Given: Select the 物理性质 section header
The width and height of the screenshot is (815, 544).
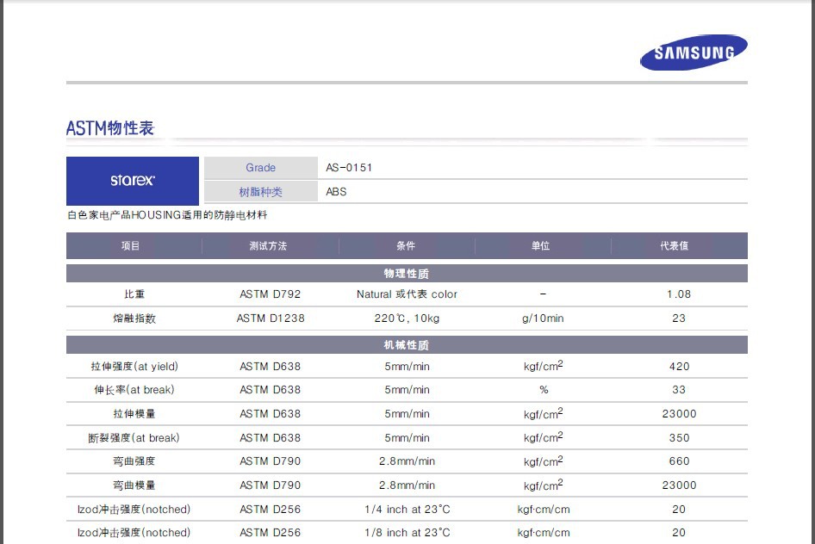Looking at the screenshot, I should (x=406, y=274).
